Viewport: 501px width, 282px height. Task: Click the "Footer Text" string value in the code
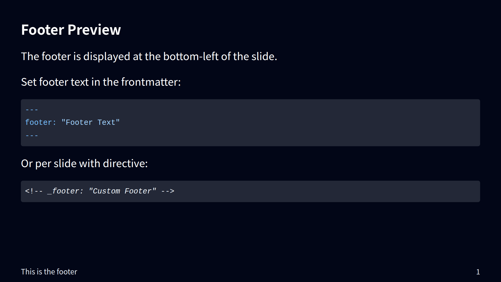91,122
